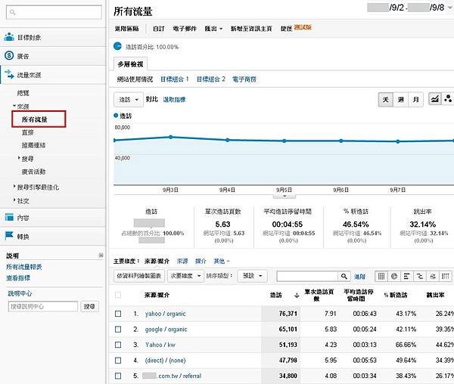454x384 pixels.
Task: Open the 預設 sort type dropdown
Action: pos(252,276)
